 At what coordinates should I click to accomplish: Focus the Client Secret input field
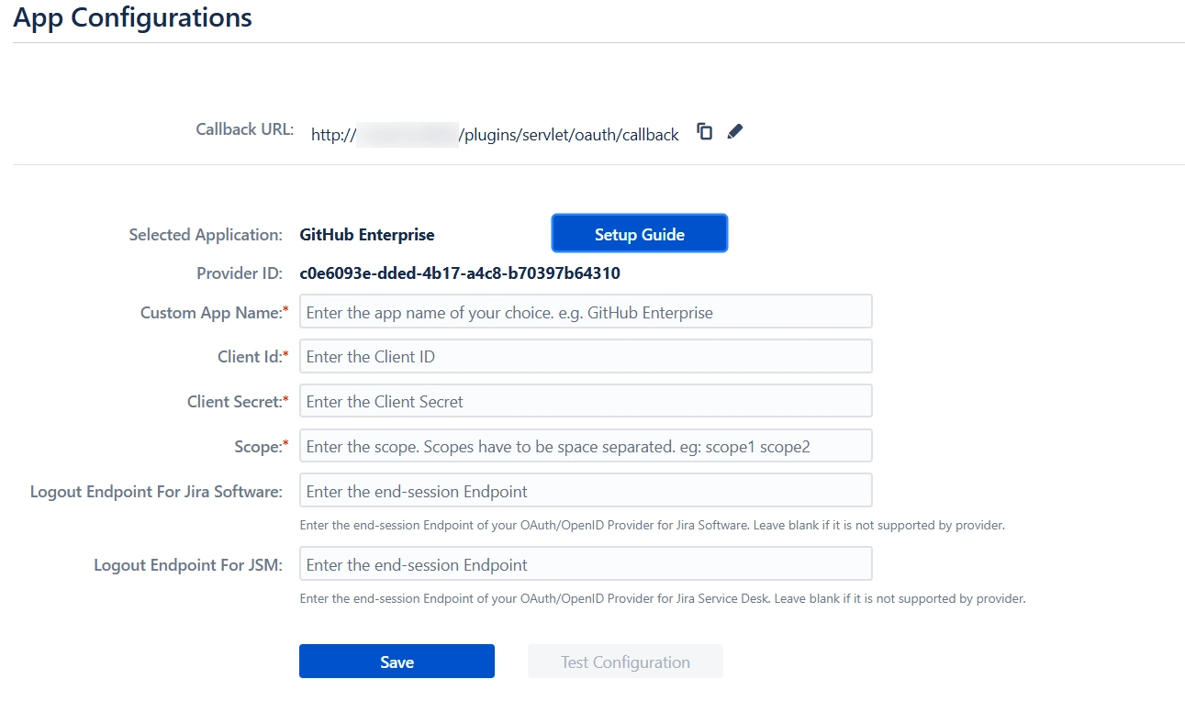586,401
